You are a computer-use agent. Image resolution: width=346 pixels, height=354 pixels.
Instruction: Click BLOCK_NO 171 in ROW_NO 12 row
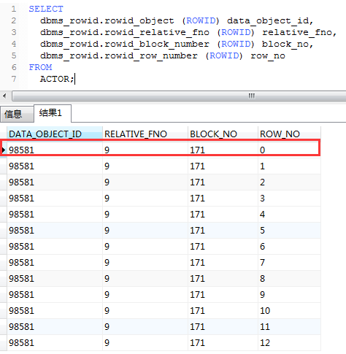coord(223,343)
